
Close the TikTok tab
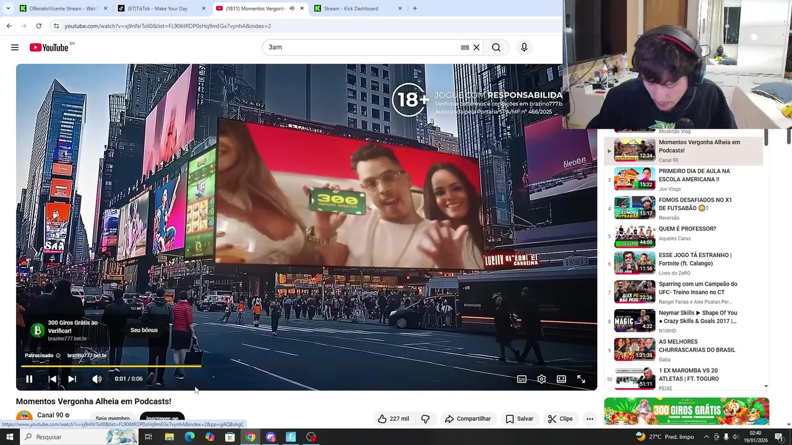click(204, 9)
